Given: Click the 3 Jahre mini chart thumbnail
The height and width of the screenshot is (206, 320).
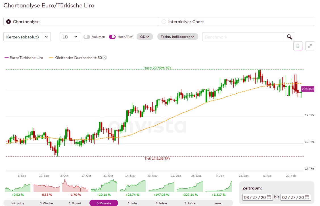Looking at the screenshot, I should coord(161,186).
